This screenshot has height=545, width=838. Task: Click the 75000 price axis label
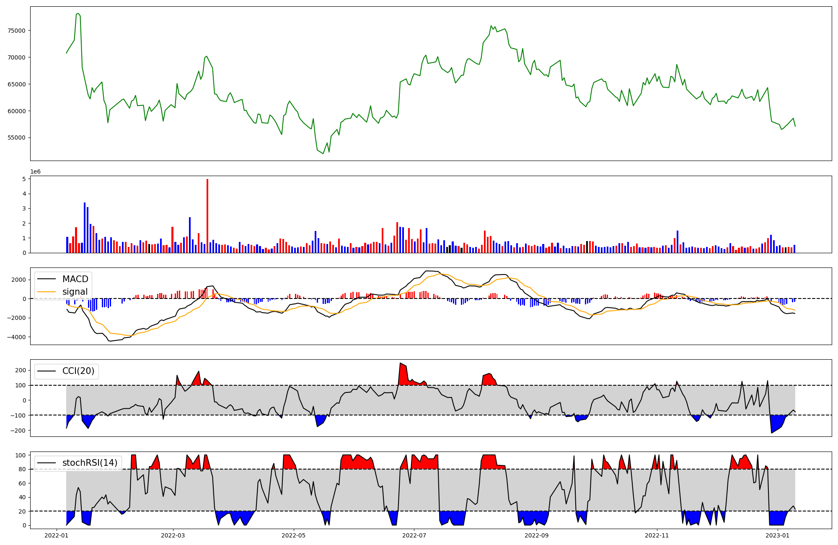pyautogui.click(x=17, y=31)
